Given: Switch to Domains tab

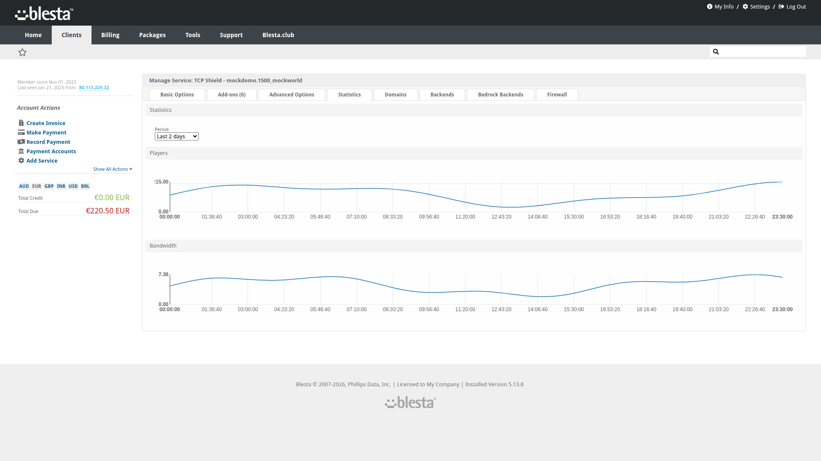Looking at the screenshot, I should (x=396, y=95).
